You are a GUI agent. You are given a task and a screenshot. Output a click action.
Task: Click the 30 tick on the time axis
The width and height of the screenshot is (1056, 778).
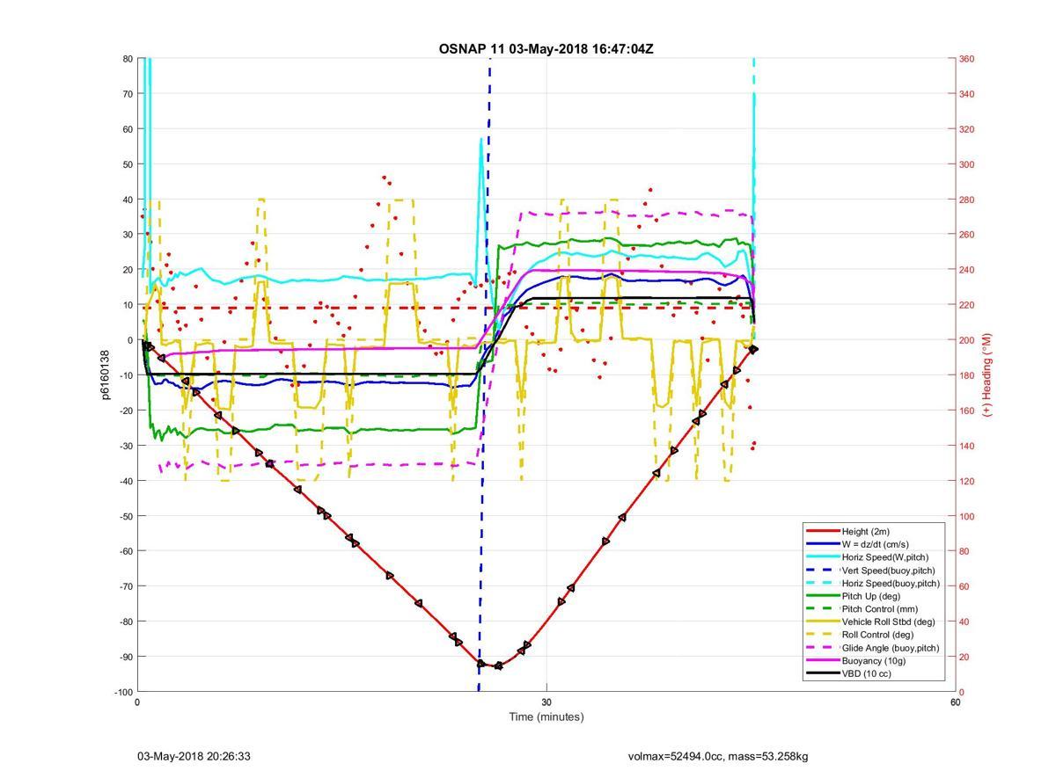coord(546,702)
